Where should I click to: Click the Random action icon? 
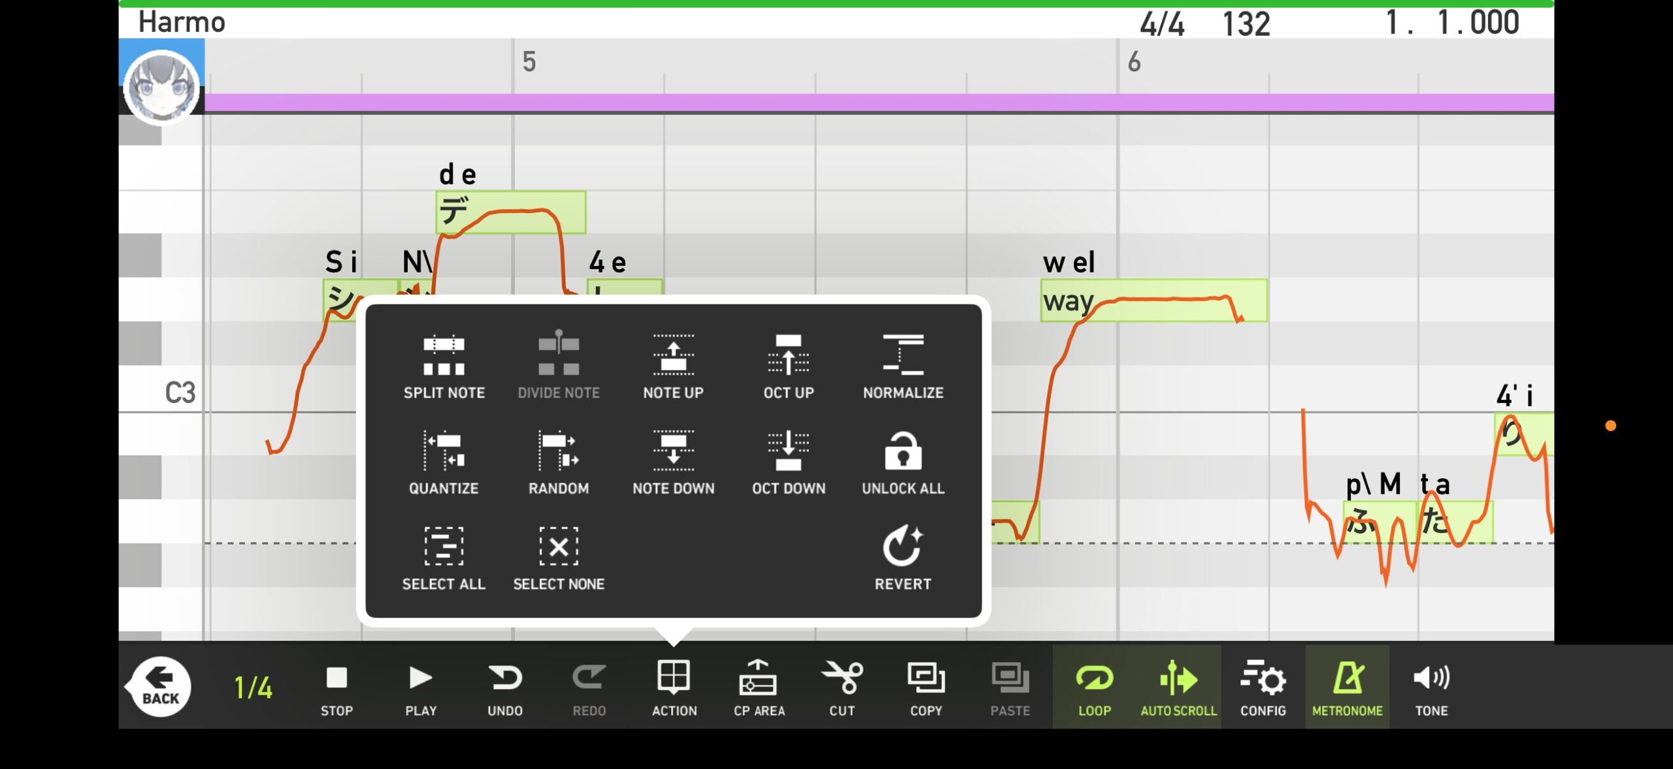pos(558,451)
